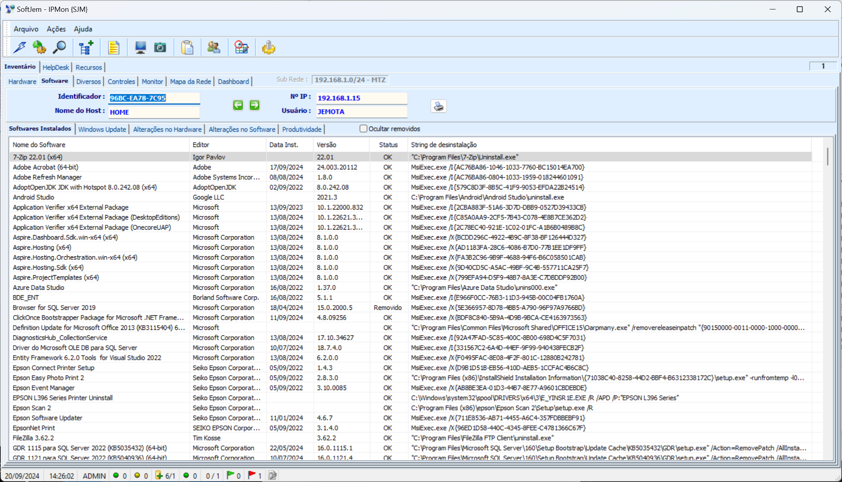Sort by String de desinstalação column header
This screenshot has height=482, width=842.
[609, 145]
